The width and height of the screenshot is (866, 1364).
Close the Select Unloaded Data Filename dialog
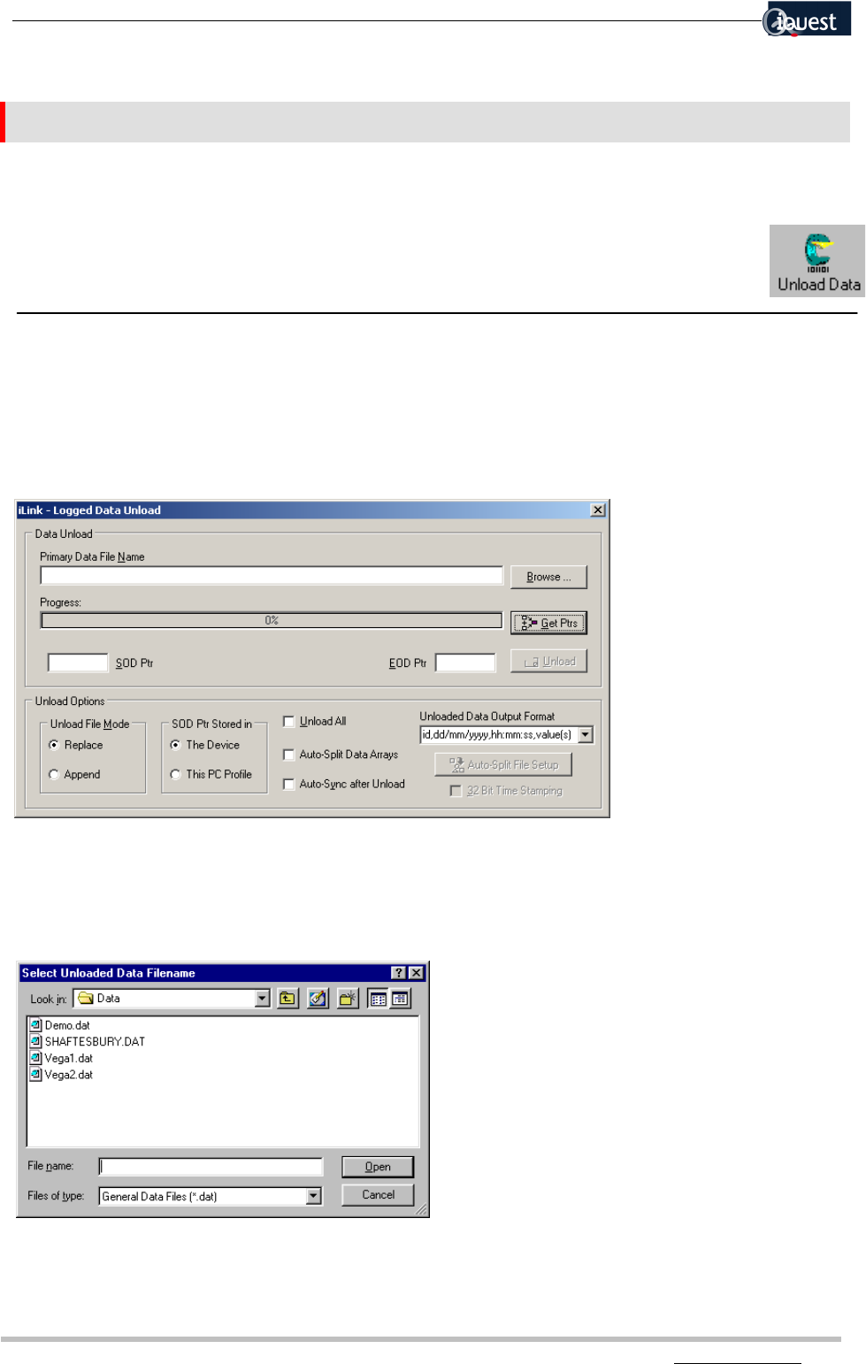[416, 973]
